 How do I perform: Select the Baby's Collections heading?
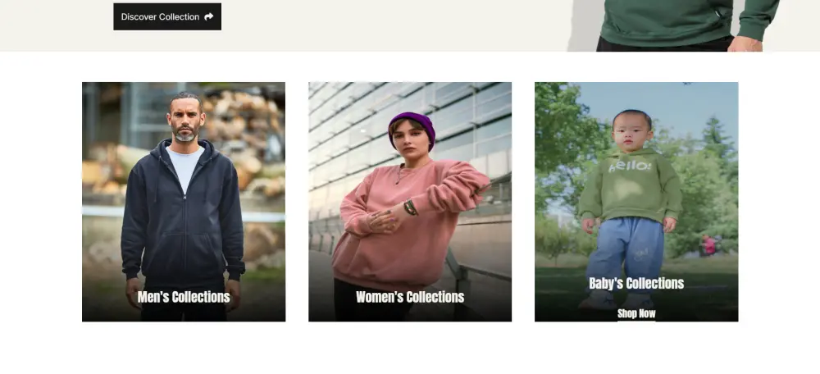coord(636,284)
